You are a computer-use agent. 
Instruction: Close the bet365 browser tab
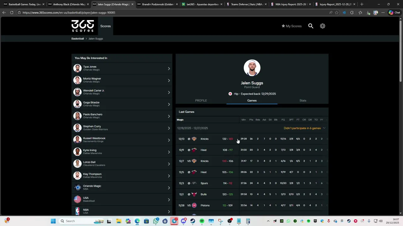tap(222, 4)
